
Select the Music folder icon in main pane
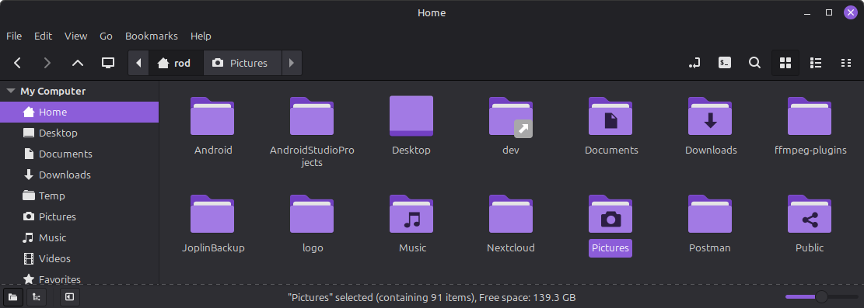[x=411, y=214]
